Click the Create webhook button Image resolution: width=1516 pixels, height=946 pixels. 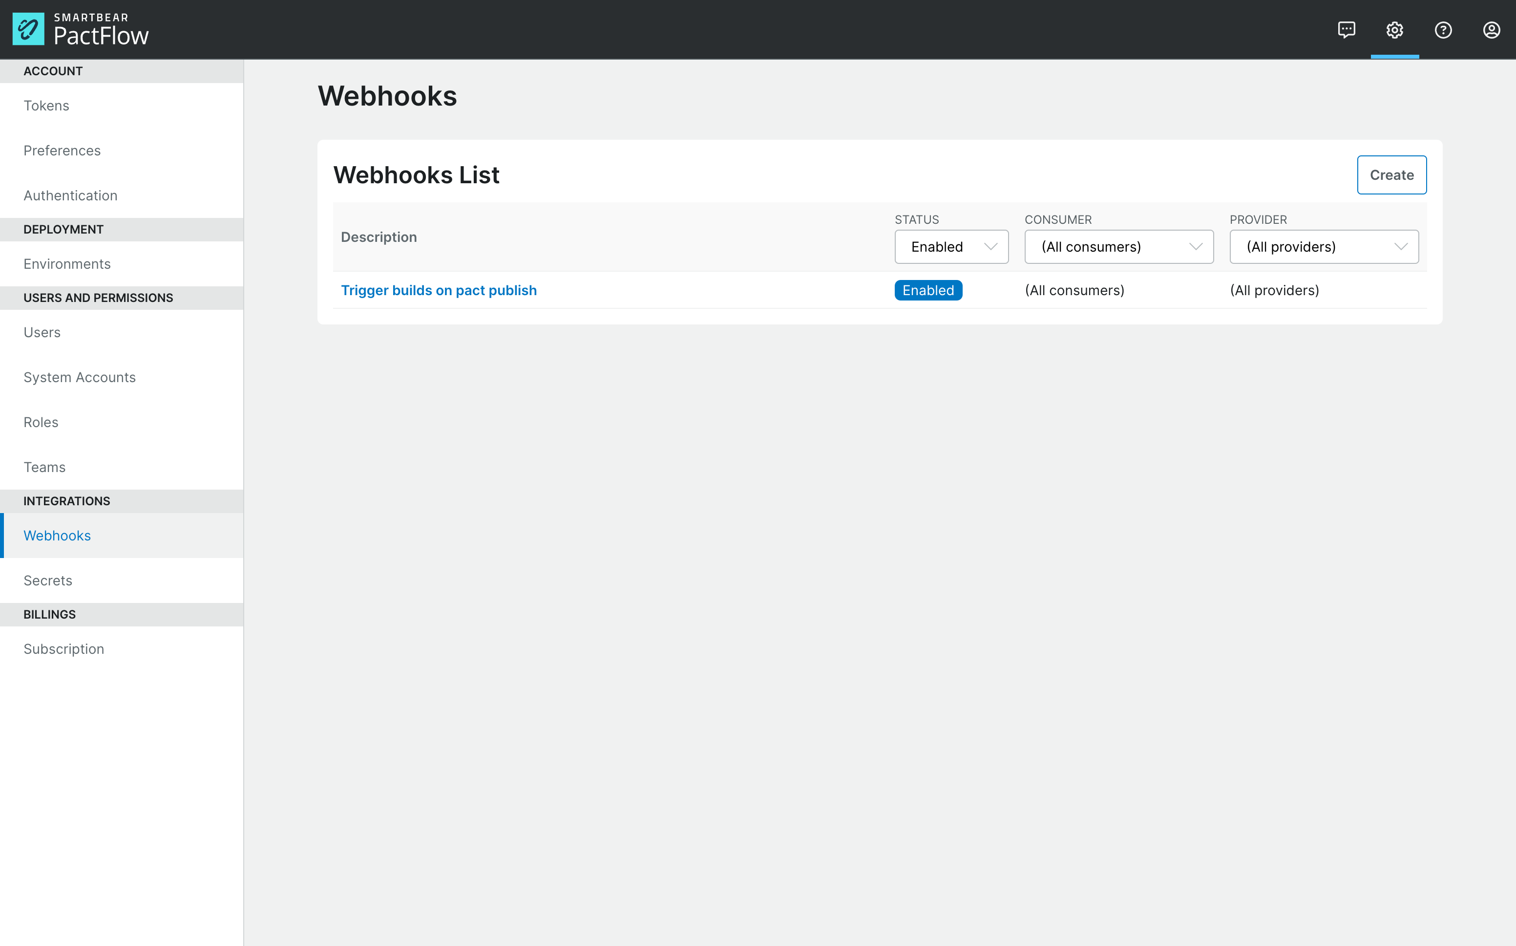pyautogui.click(x=1391, y=174)
